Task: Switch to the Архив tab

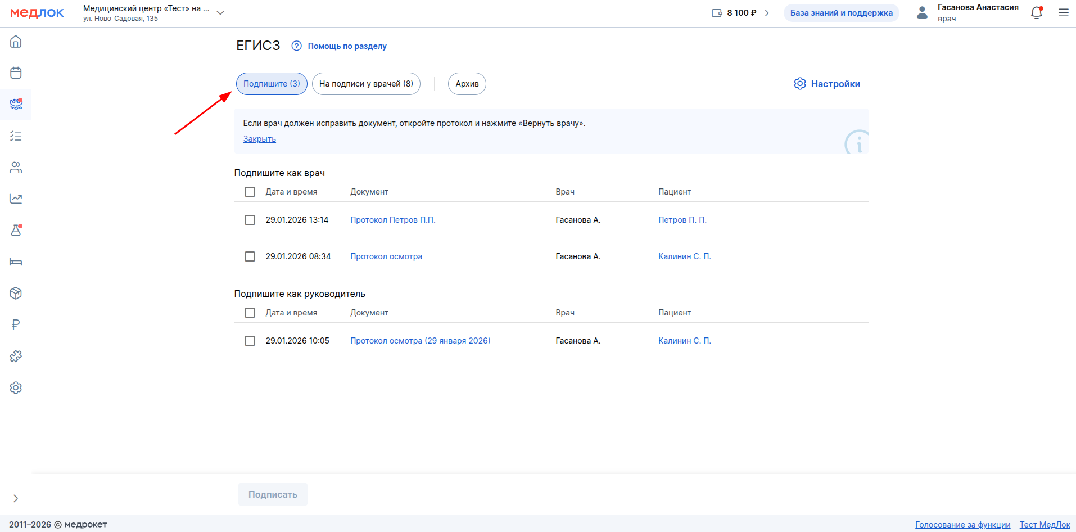Action: pos(467,84)
